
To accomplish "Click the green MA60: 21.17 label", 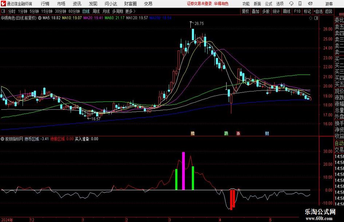I will tap(115, 18).
